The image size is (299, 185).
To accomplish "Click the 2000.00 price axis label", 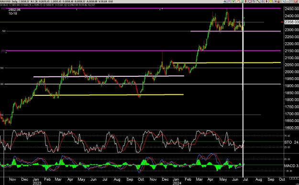I will 291,72.
